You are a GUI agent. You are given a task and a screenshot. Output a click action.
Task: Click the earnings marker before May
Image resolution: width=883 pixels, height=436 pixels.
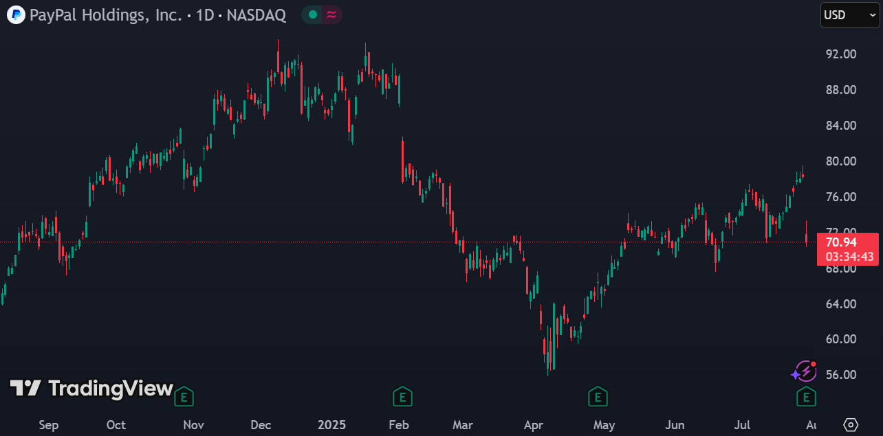pyautogui.click(x=598, y=396)
